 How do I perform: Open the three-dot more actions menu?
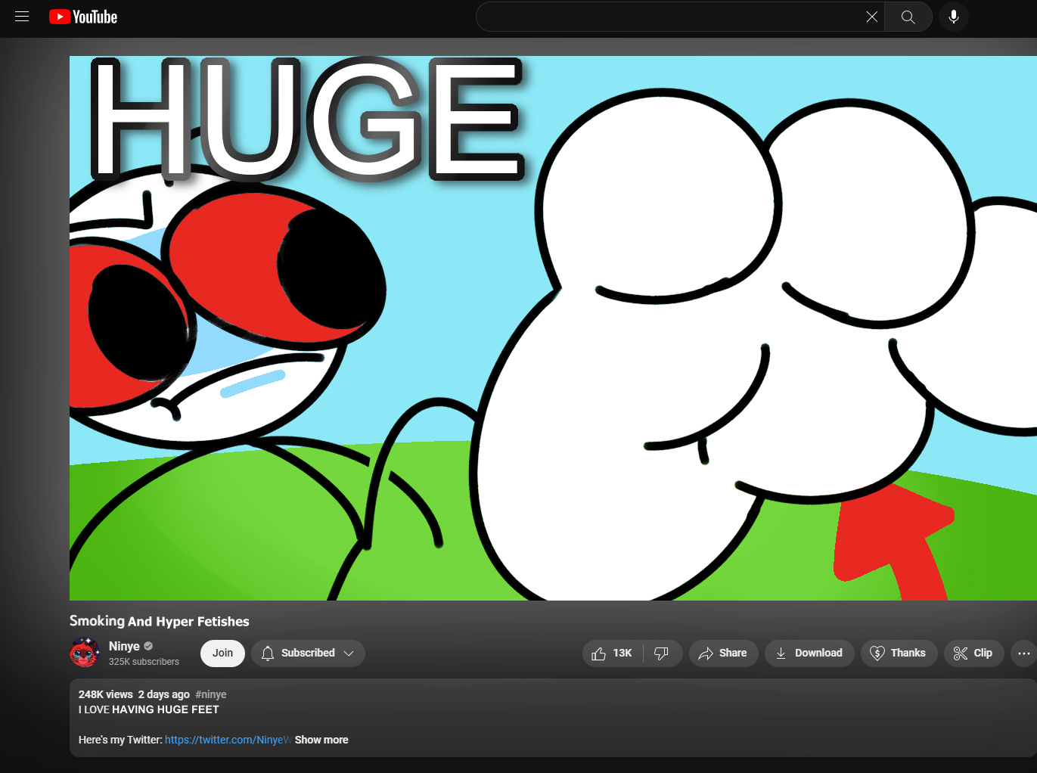[1024, 653]
